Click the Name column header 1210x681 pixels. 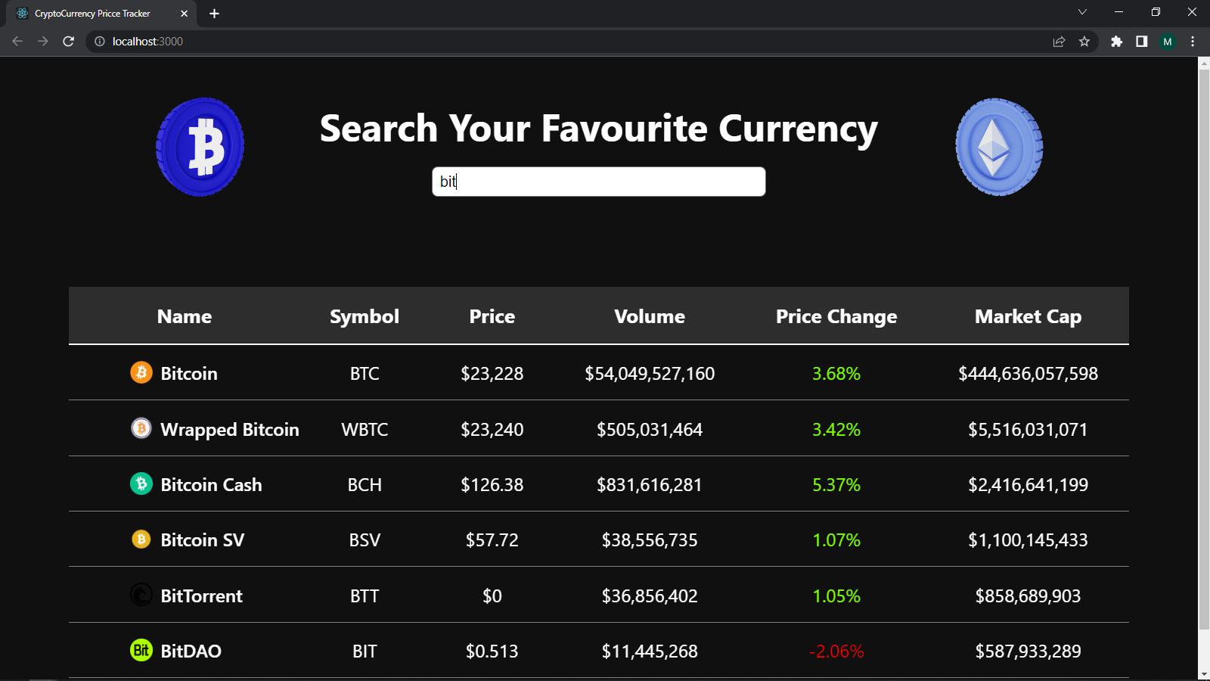tap(185, 316)
